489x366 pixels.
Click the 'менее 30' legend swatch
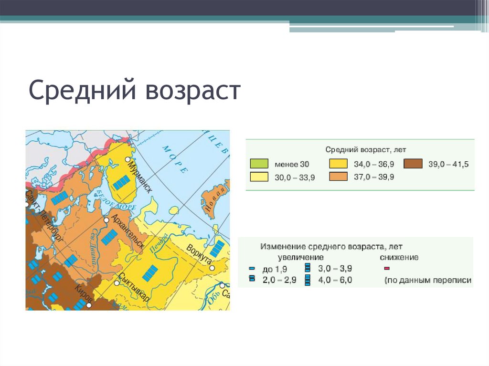pos(259,164)
